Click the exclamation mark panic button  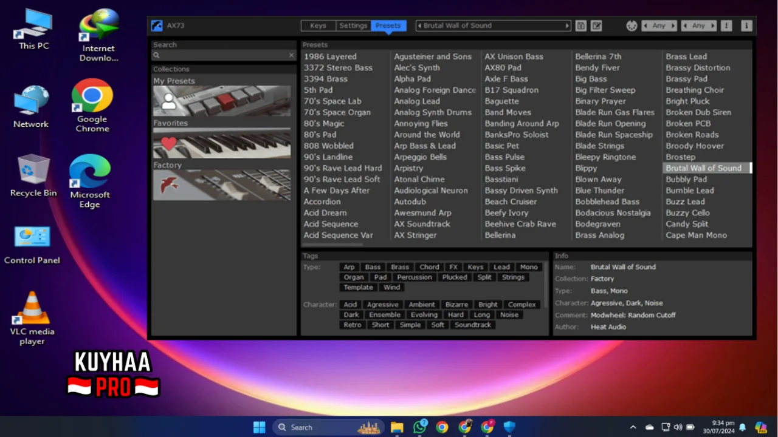tap(726, 25)
